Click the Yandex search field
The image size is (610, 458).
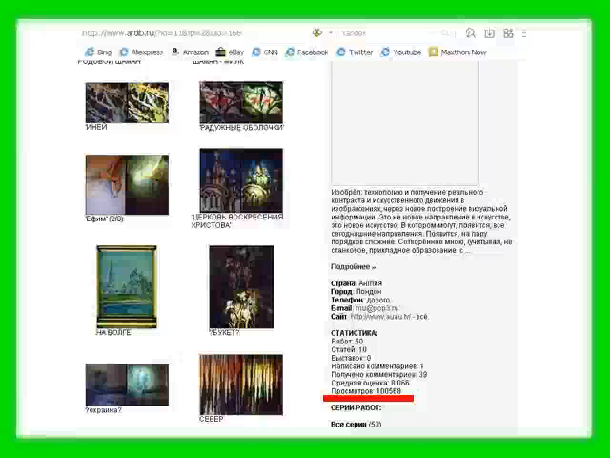tap(391, 33)
